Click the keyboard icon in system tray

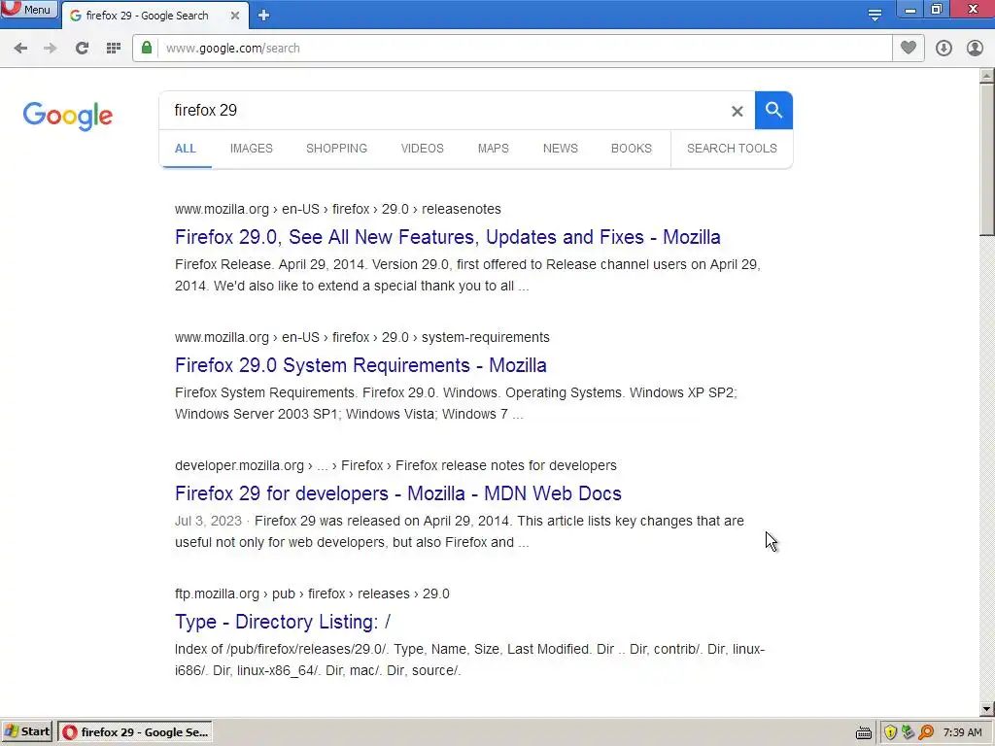tap(863, 732)
